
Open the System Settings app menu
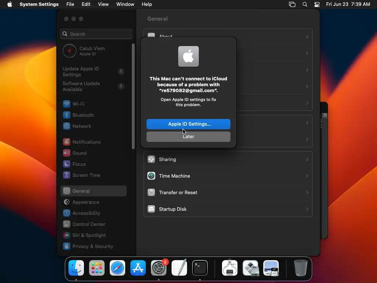tap(39, 4)
